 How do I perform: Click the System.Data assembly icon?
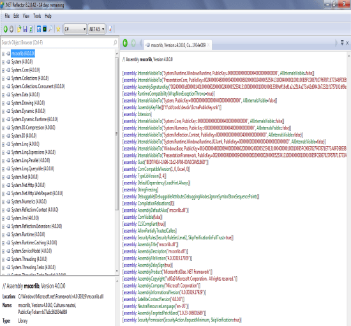(8, 94)
